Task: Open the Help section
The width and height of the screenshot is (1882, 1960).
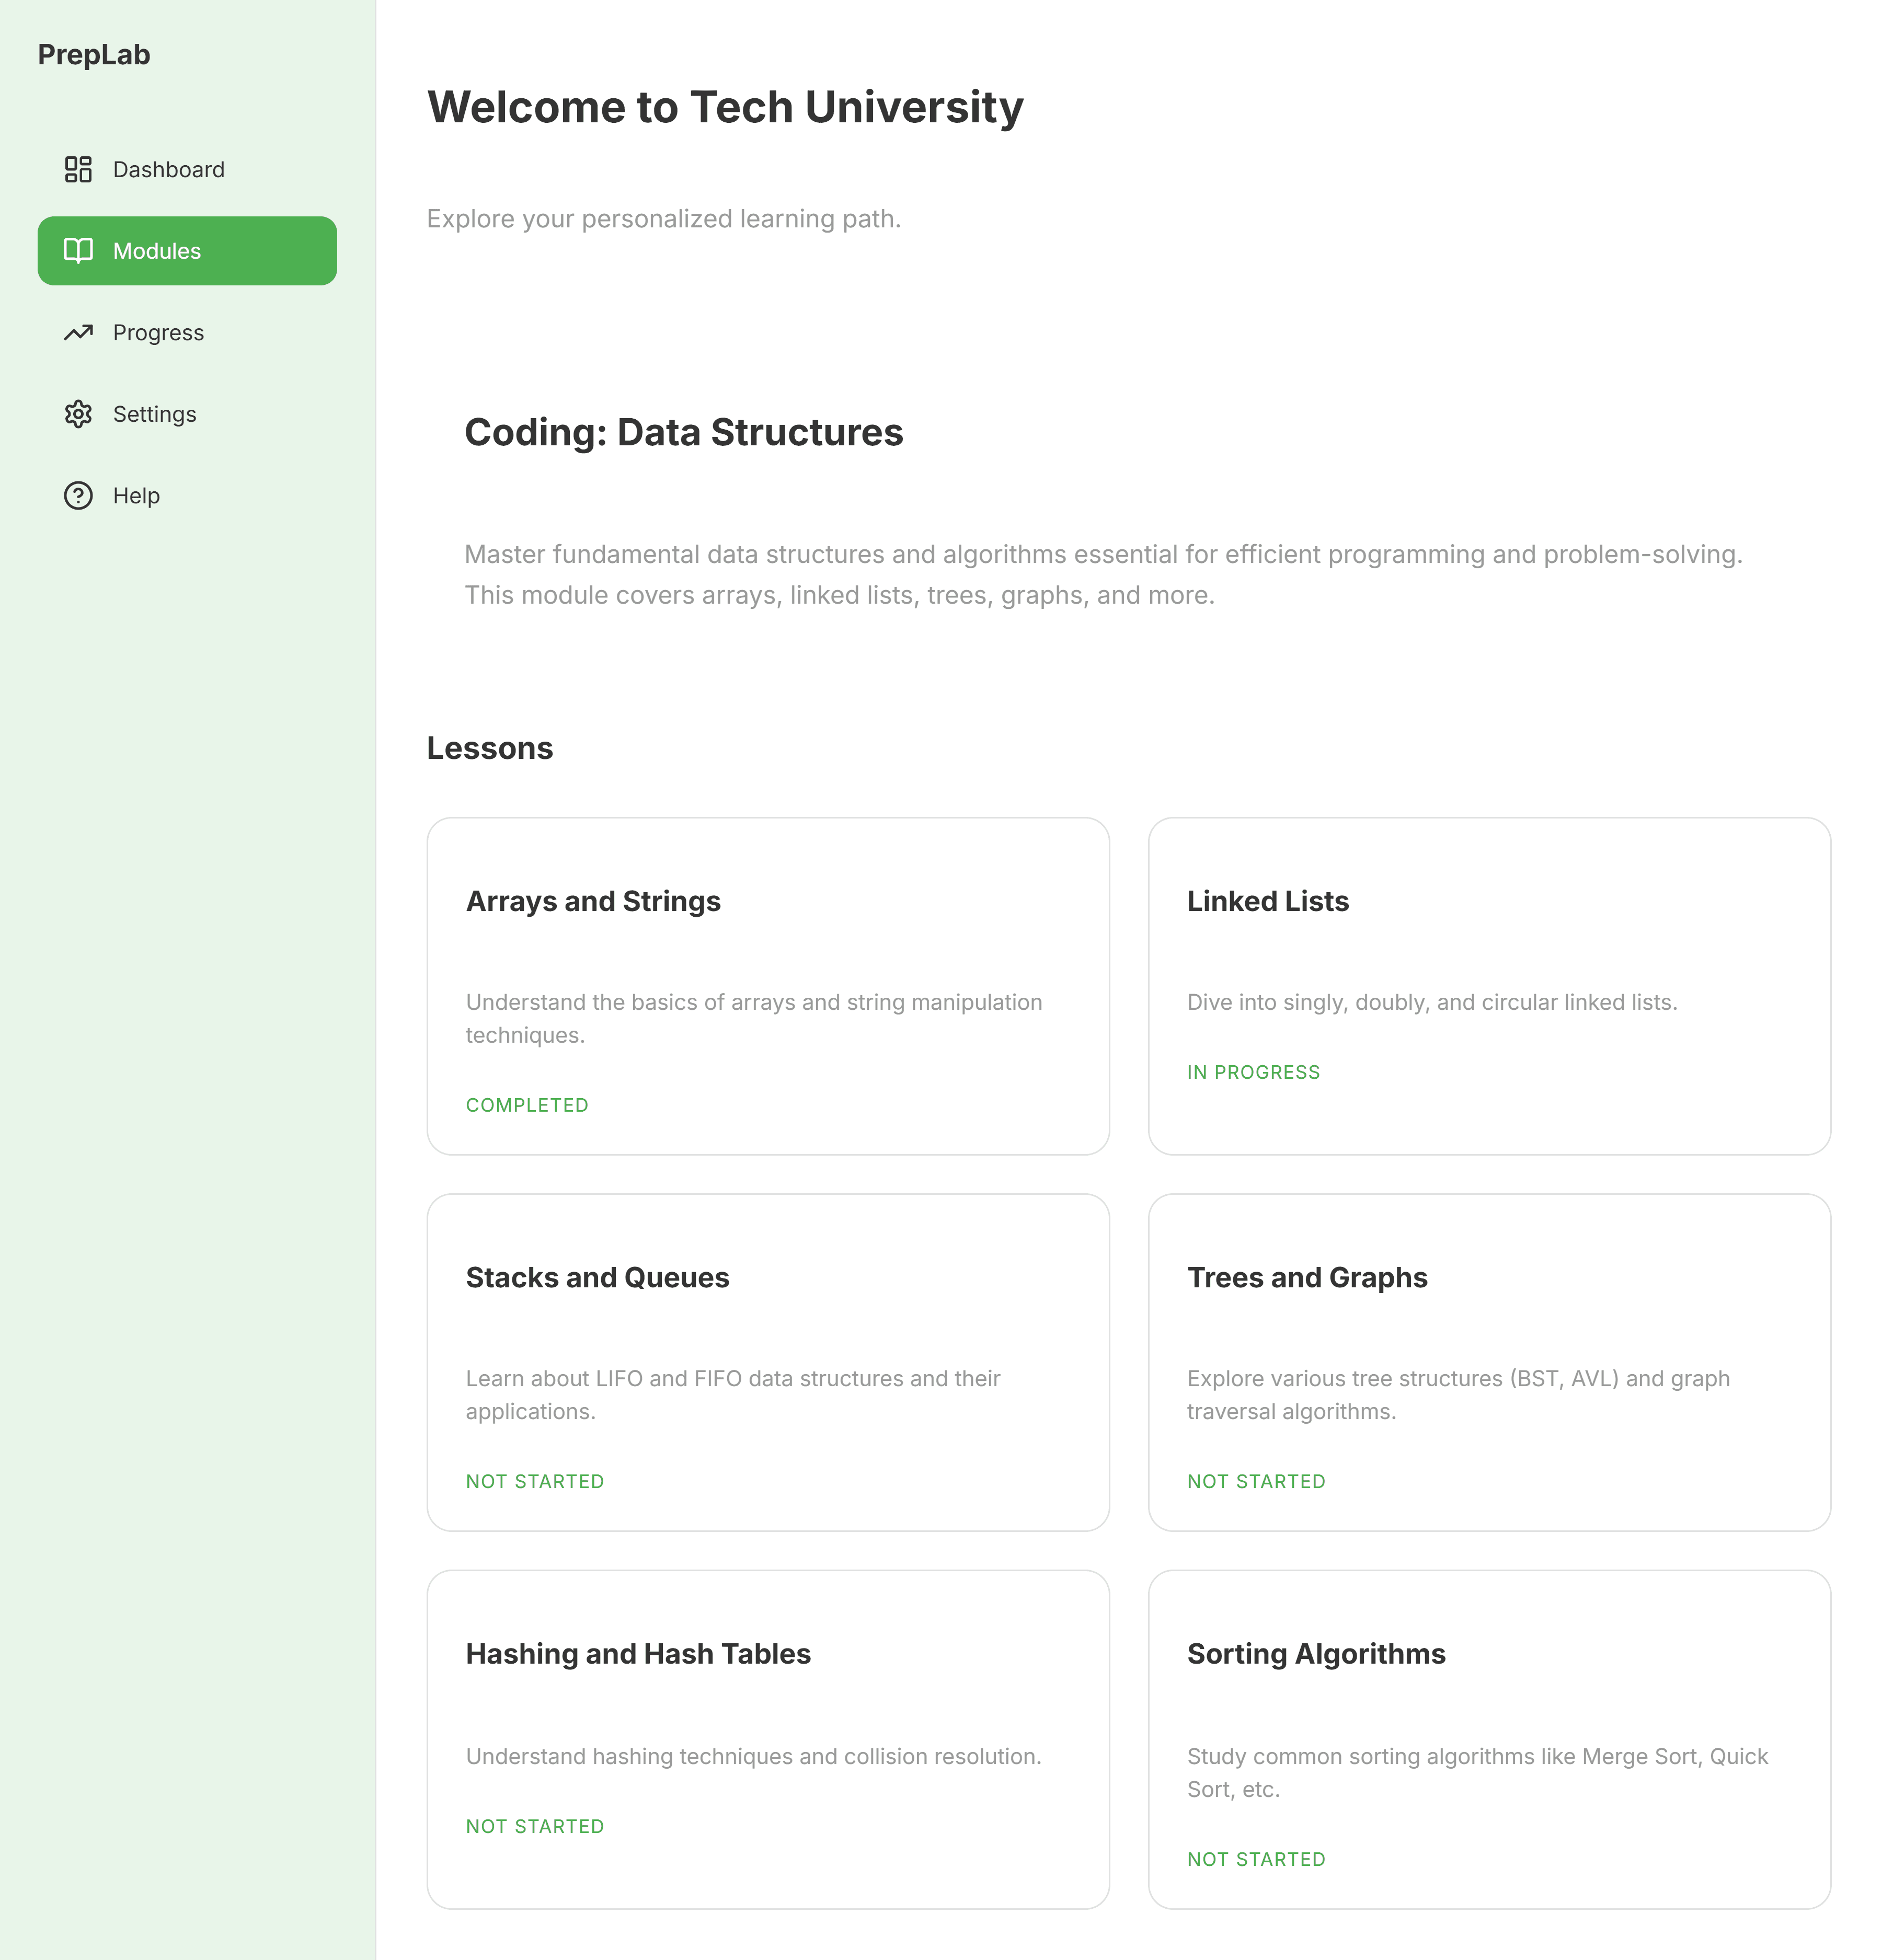Action: (136, 495)
